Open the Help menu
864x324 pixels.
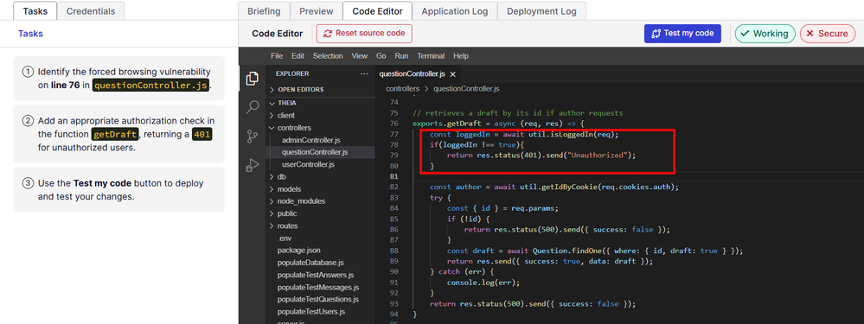(x=461, y=56)
